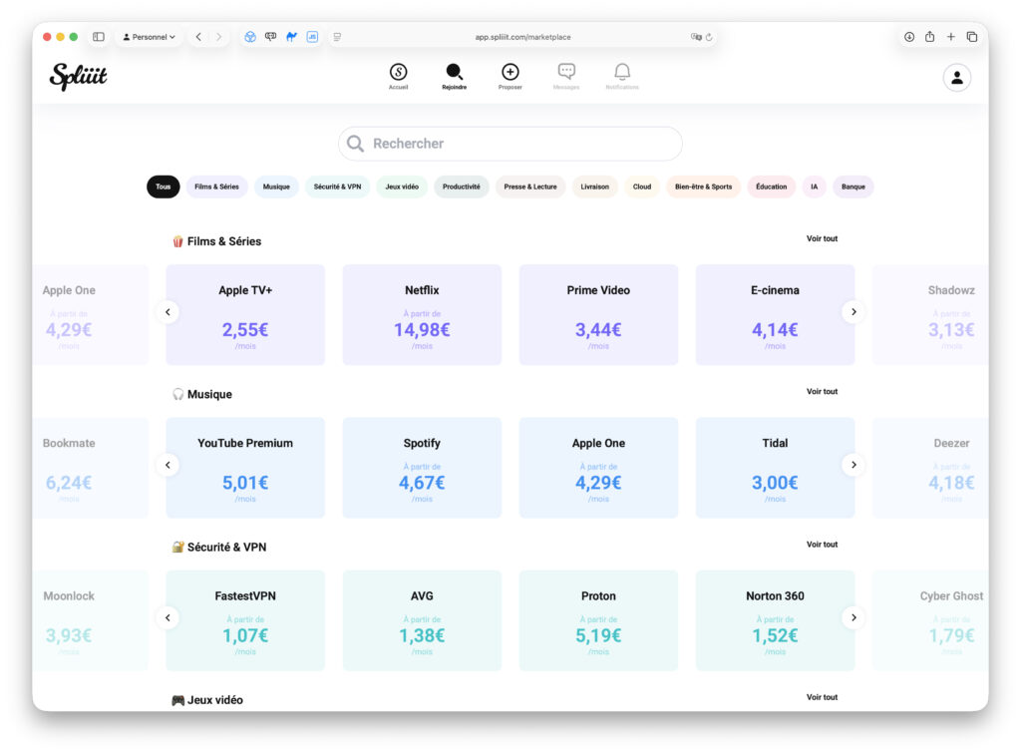Open the reader view icon
This screenshot has height=754, width=1021.
click(337, 37)
